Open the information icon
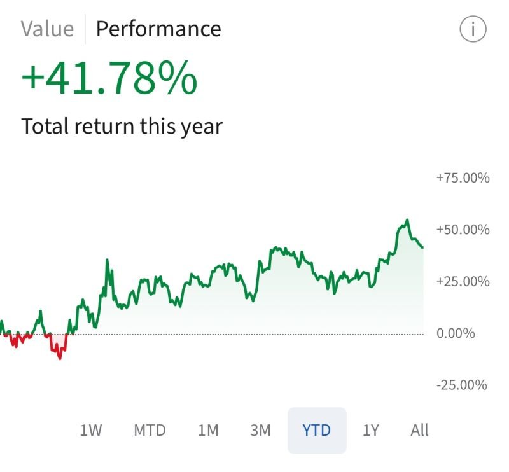This screenshot has width=509, height=472. (x=471, y=28)
